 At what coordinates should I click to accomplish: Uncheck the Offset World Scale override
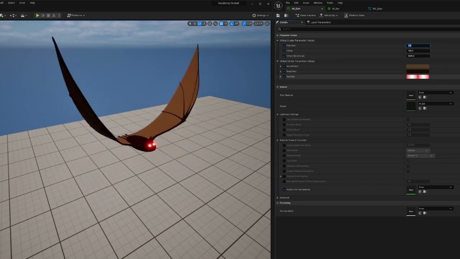[285, 56]
